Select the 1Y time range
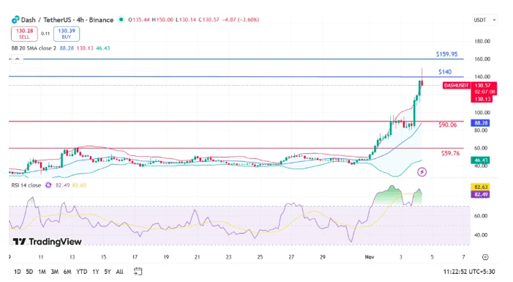Screen dimensions: 513x282 (96, 272)
